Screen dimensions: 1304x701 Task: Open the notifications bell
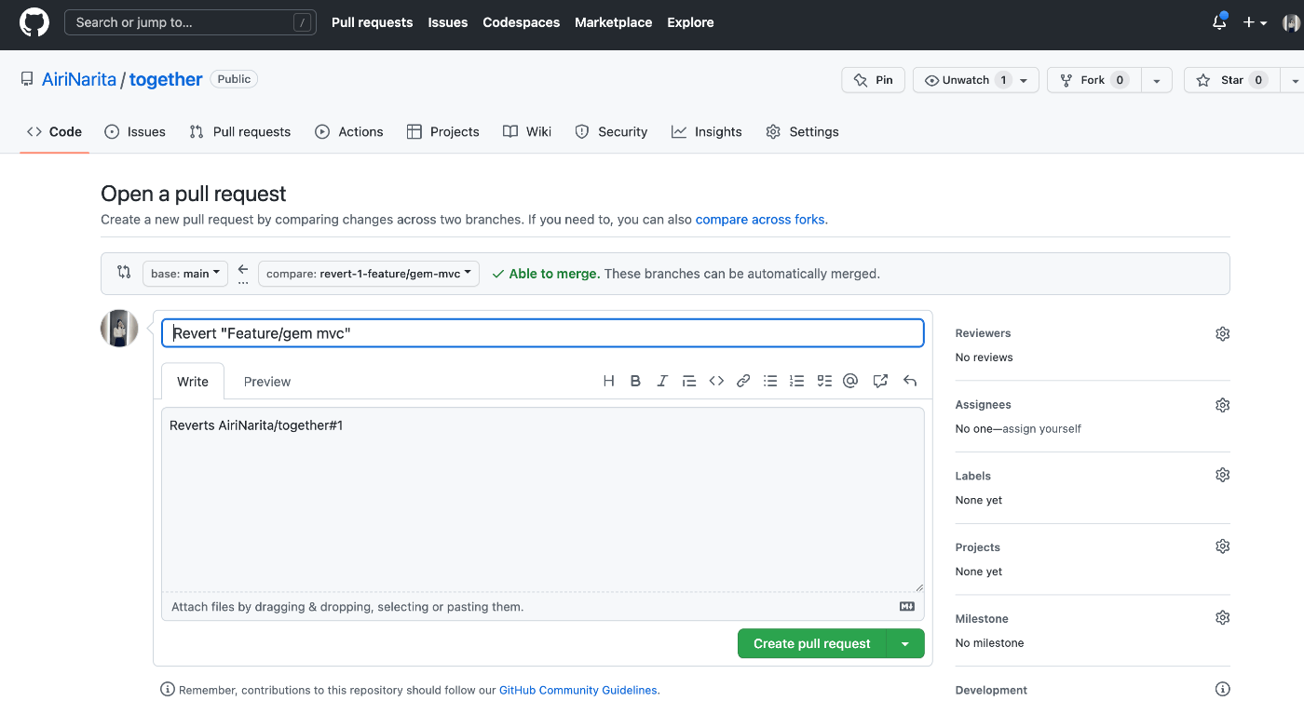(x=1219, y=22)
